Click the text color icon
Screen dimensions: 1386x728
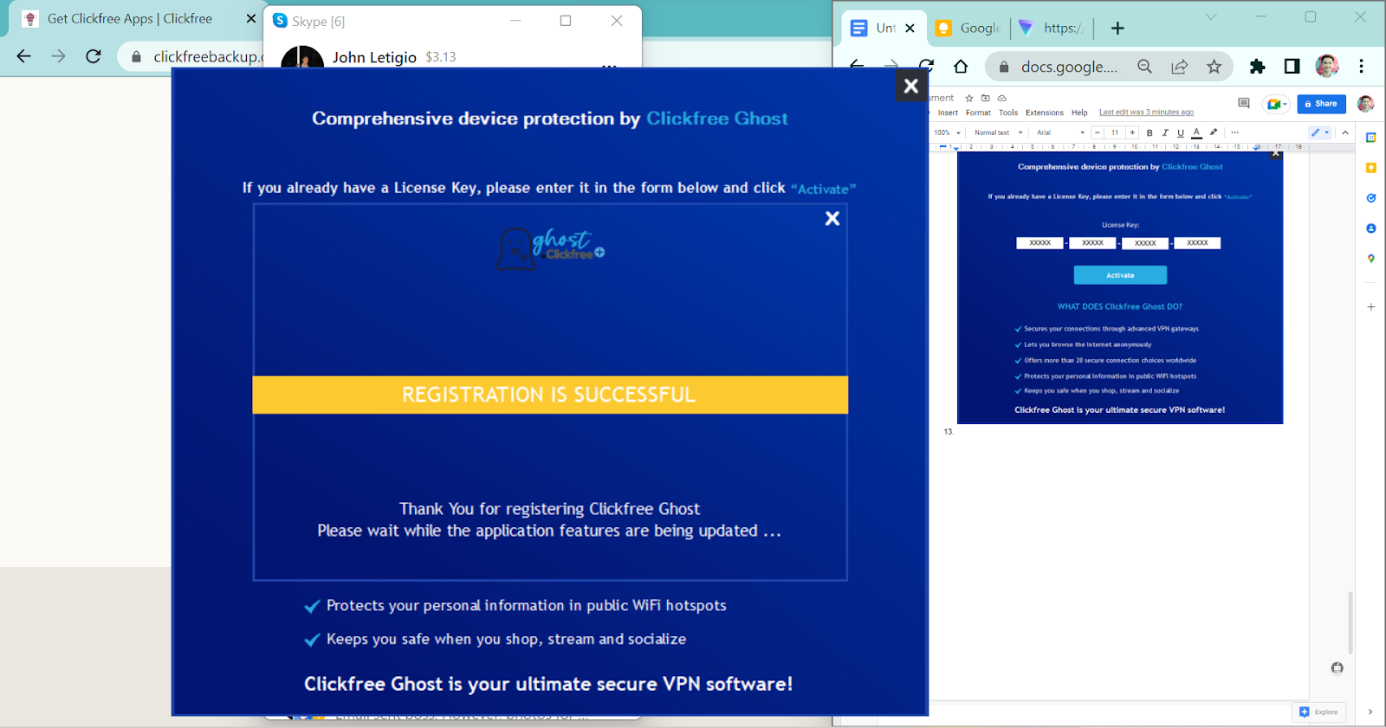tap(1196, 132)
